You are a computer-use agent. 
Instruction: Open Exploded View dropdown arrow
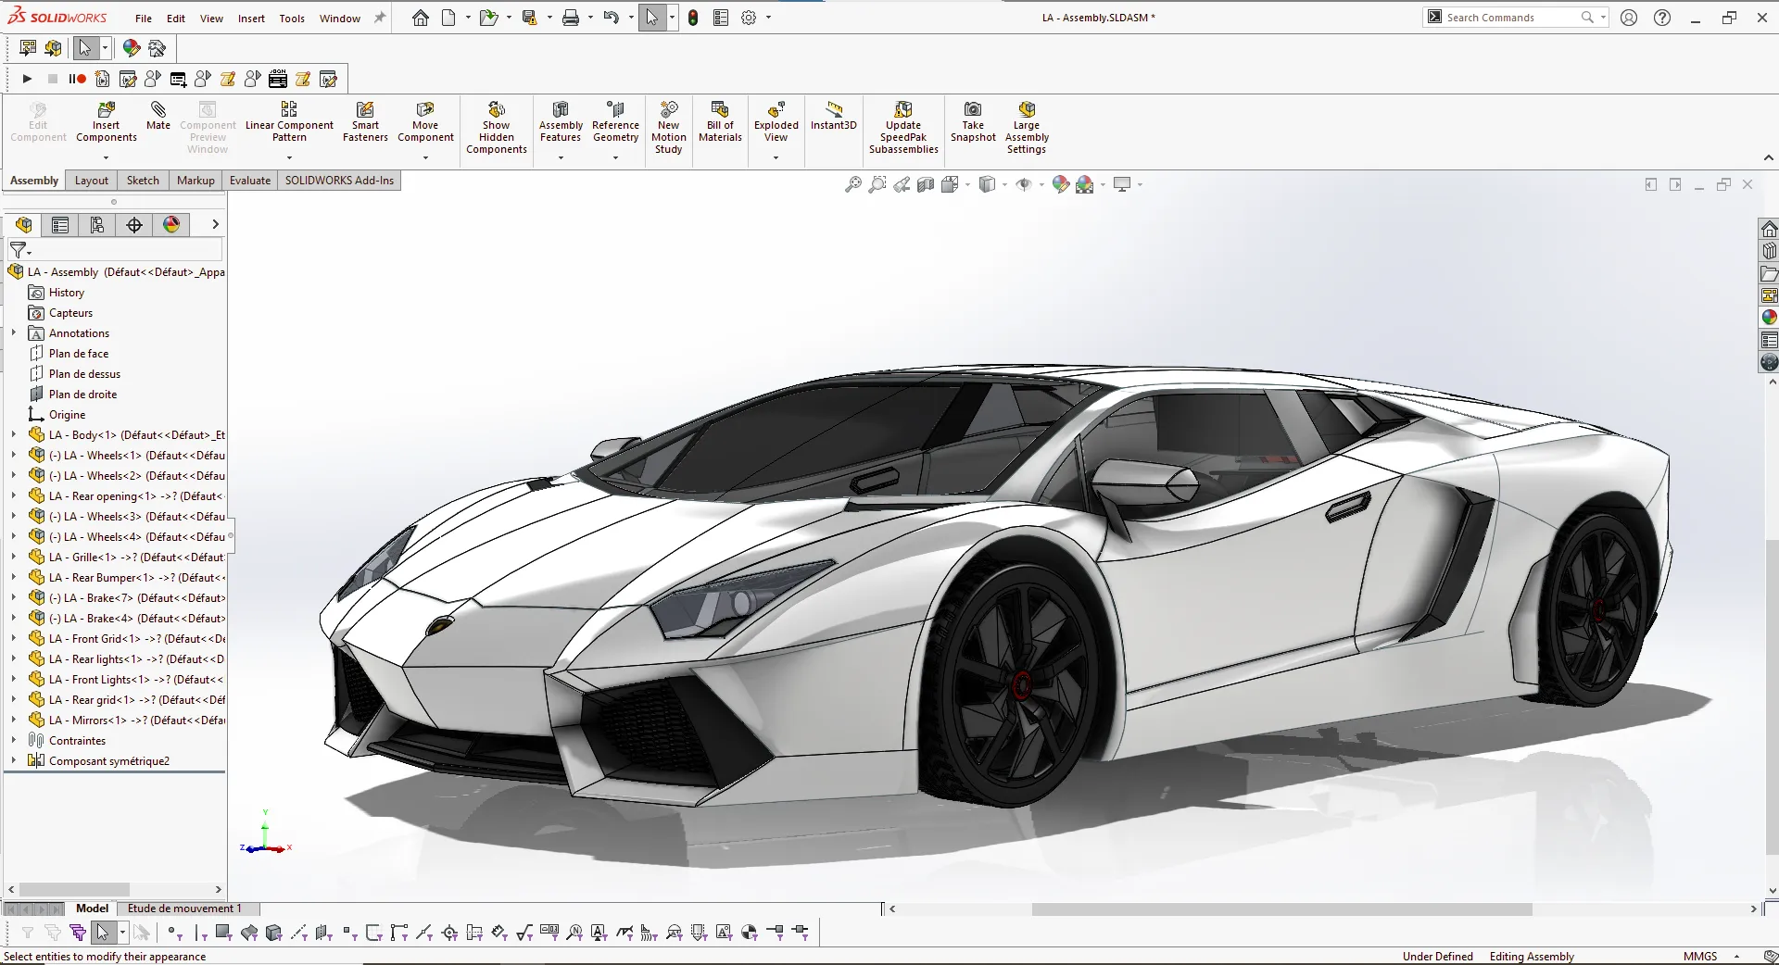[776, 157]
